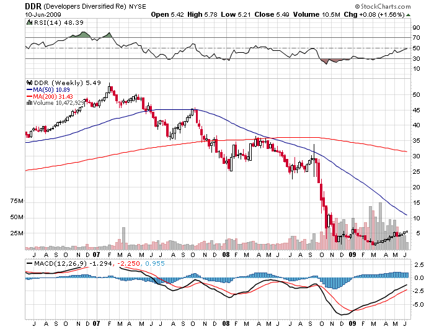Click the RSI scale label 90
The width and height of the screenshot is (434, 329).
(x=416, y=27)
